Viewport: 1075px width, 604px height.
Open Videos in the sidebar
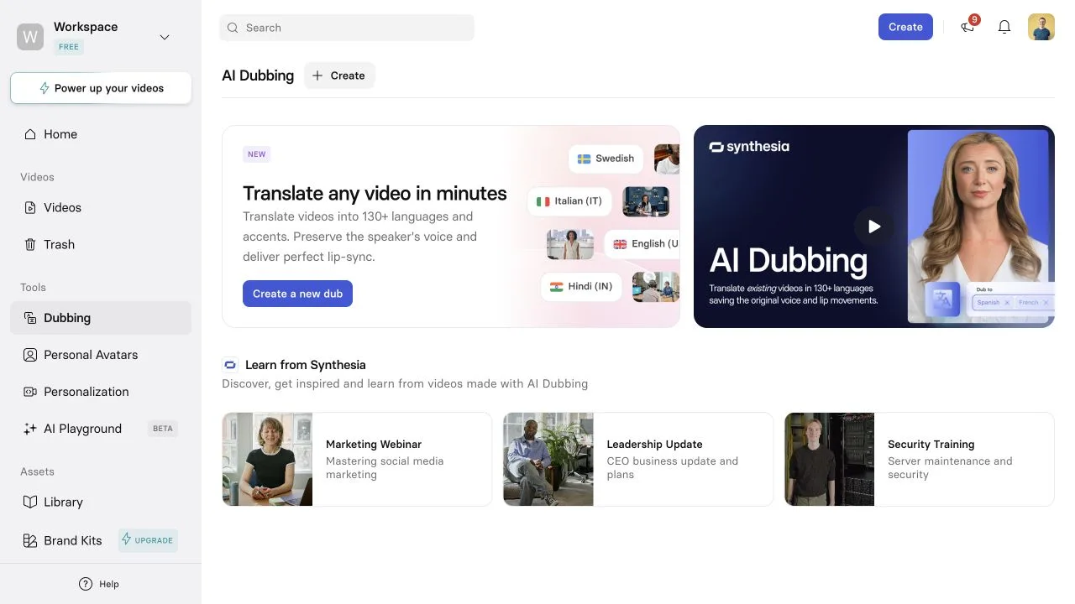click(x=101, y=207)
